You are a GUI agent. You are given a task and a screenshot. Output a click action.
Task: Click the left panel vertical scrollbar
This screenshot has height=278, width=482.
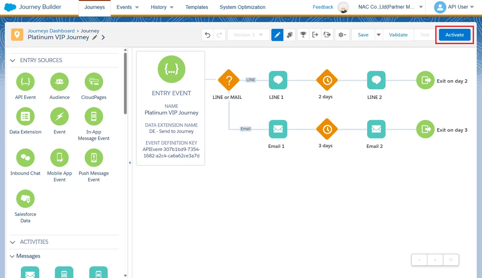coord(125,84)
